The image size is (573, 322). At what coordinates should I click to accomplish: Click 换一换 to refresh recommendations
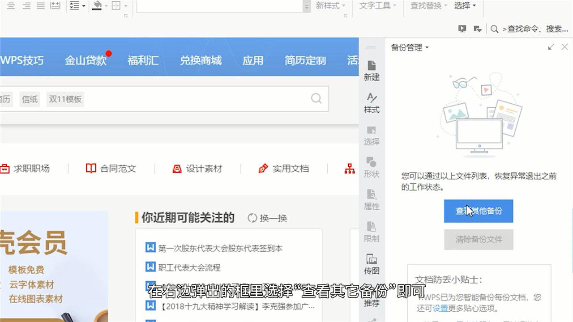click(x=269, y=218)
